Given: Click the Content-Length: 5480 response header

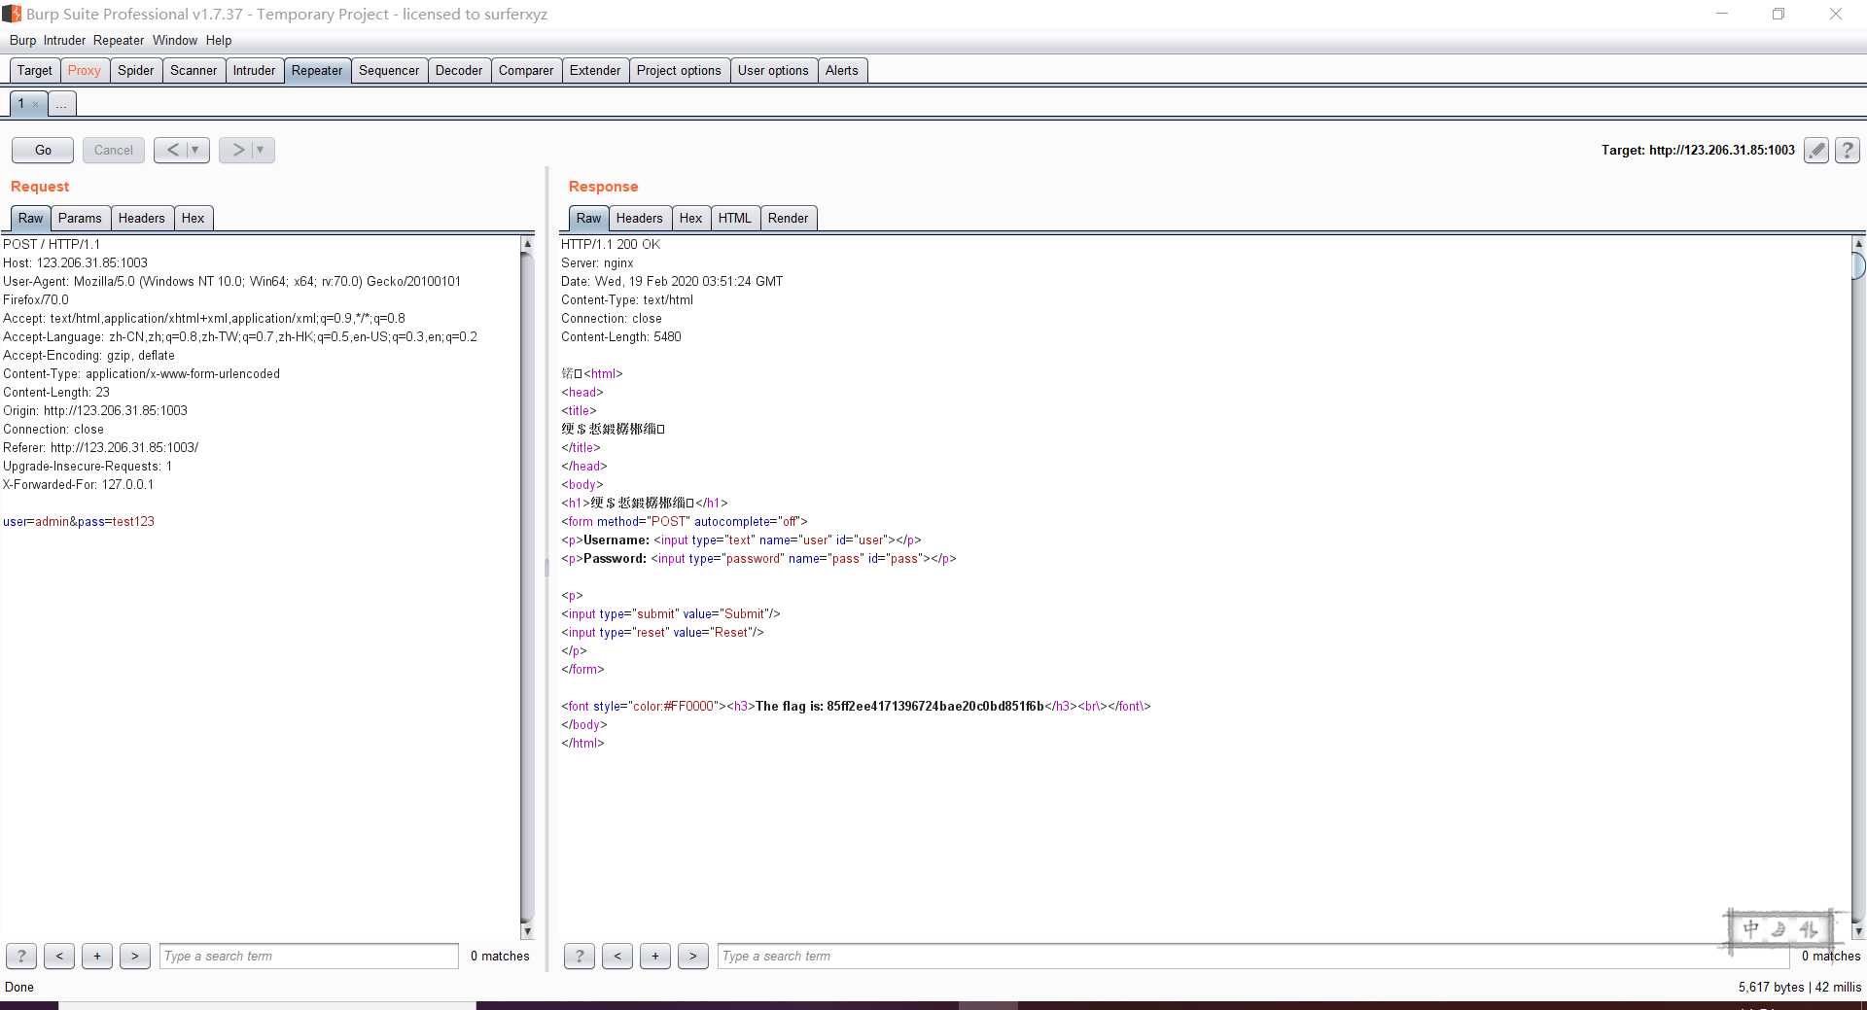Looking at the screenshot, I should point(621,336).
